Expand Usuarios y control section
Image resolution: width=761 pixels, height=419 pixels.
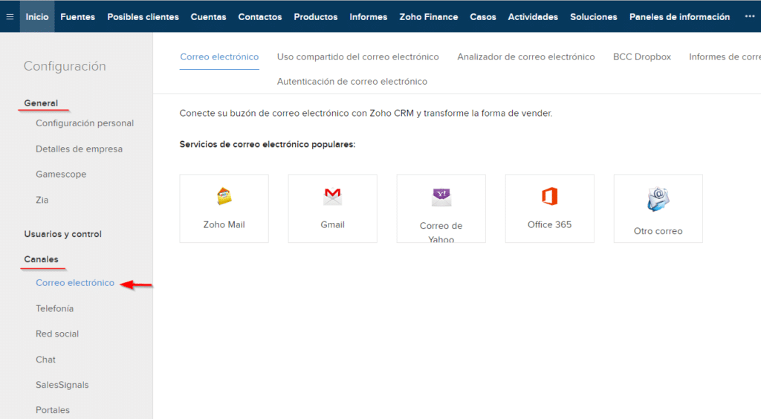point(63,234)
